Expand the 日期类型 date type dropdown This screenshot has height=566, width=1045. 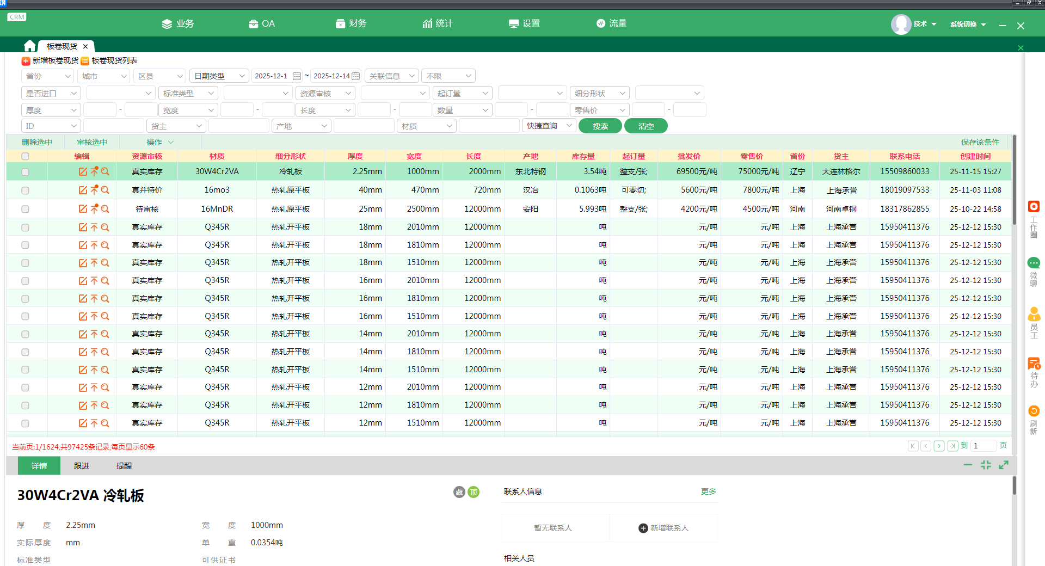pos(219,76)
